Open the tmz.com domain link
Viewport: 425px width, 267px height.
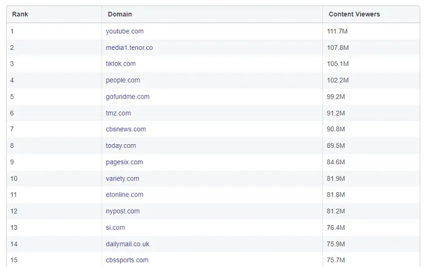pos(118,113)
